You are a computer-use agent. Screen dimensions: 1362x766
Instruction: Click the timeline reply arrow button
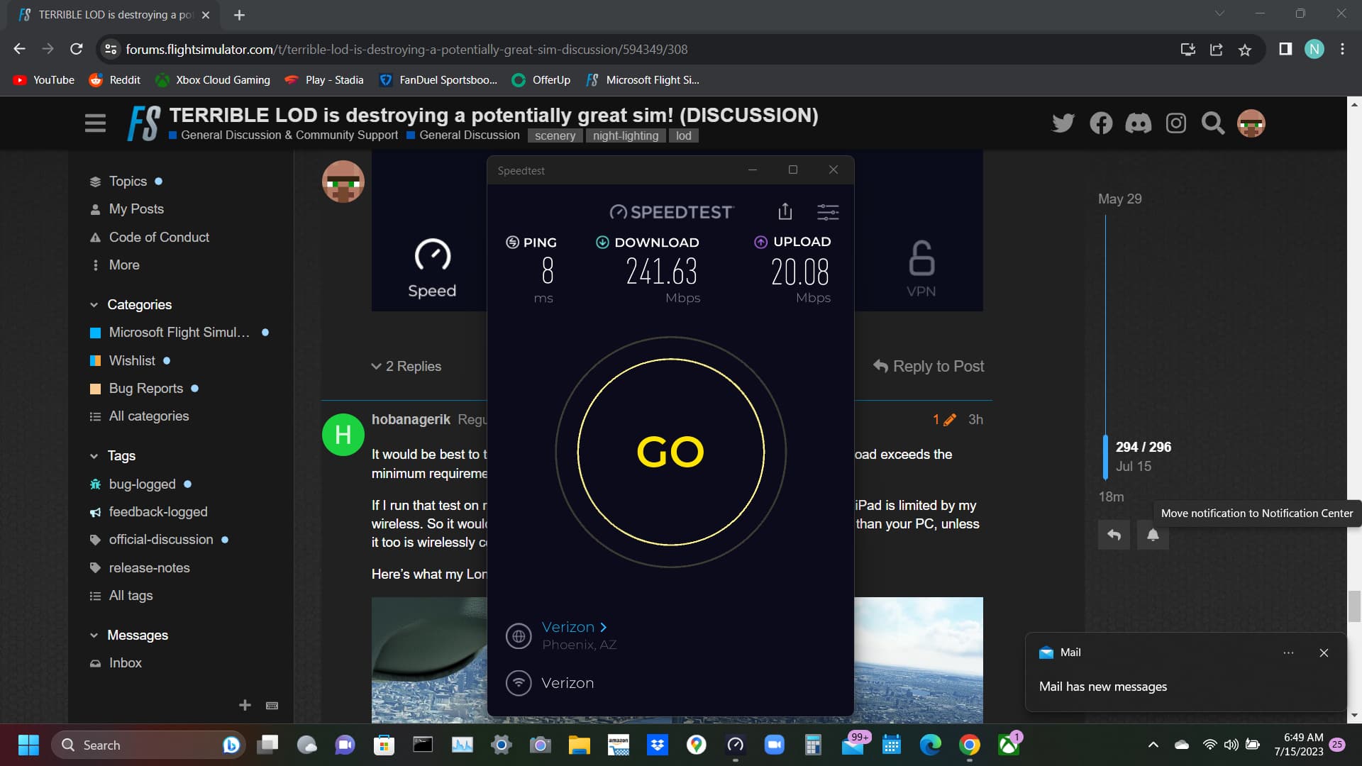tap(1114, 535)
